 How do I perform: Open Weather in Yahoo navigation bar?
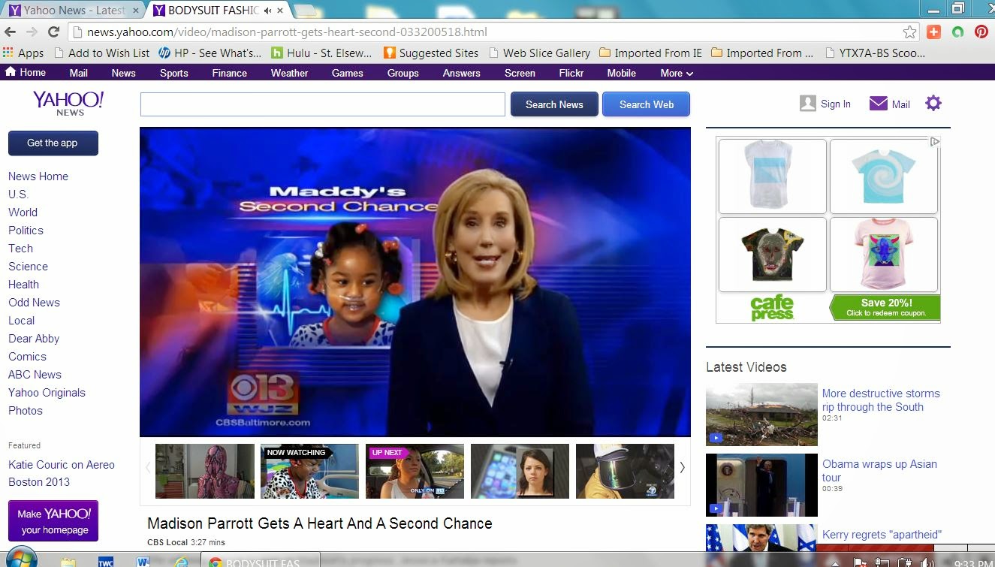coord(289,73)
